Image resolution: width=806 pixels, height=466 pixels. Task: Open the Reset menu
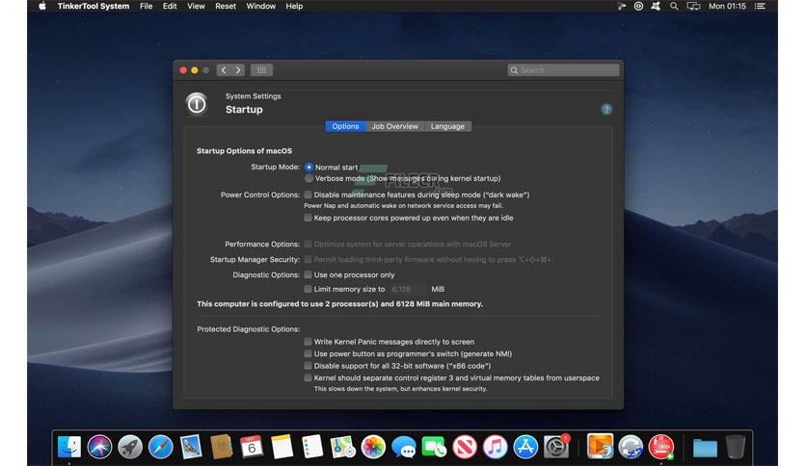tap(226, 6)
